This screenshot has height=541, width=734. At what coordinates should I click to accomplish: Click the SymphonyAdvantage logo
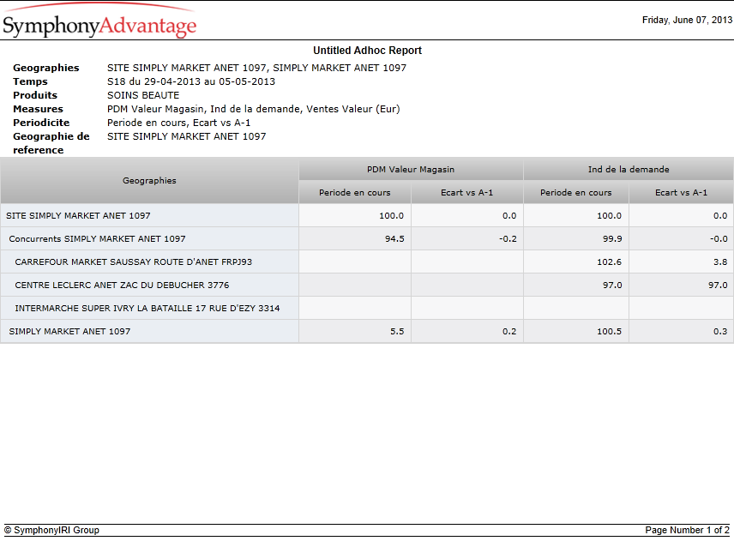pyautogui.click(x=99, y=21)
